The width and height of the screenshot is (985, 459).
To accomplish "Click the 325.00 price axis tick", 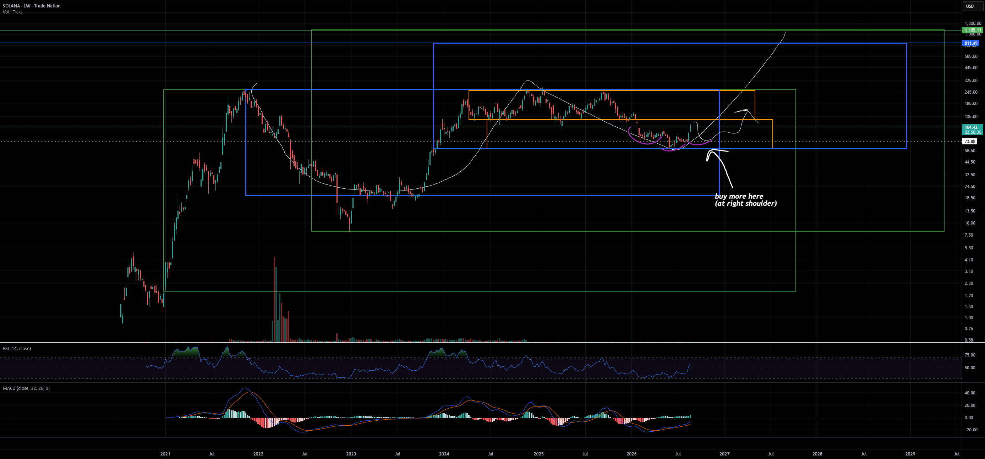I will (971, 81).
